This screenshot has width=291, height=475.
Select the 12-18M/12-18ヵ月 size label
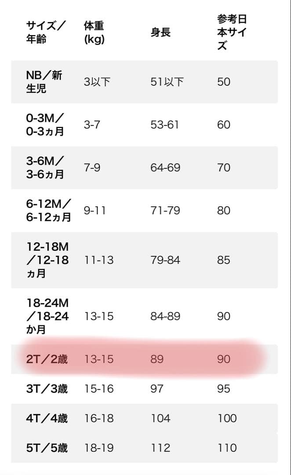point(47,260)
